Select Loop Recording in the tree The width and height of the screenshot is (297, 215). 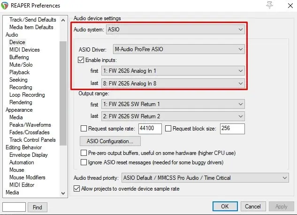point(27,95)
